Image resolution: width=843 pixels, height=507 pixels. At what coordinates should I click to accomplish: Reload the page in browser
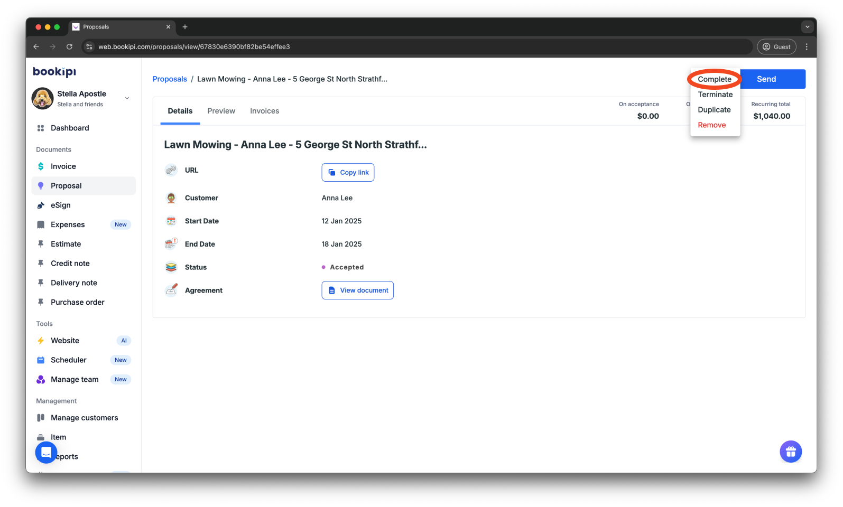pyautogui.click(x=69, y=46)
